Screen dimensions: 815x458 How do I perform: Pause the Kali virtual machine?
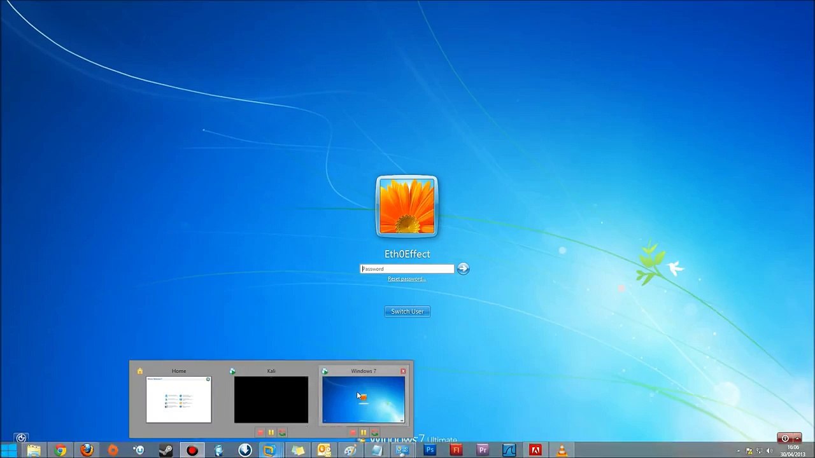tap(271, 433)
